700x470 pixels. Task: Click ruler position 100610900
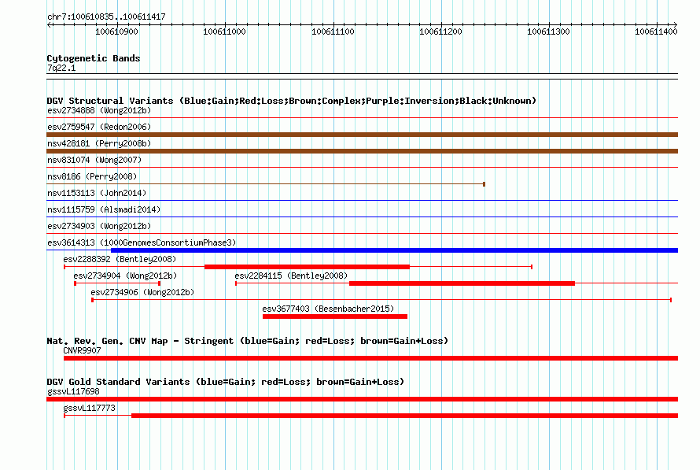[116, 31]
